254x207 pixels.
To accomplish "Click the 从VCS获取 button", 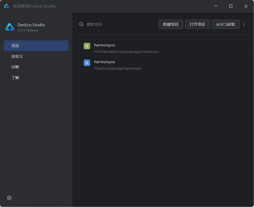I will click(226, 24).
